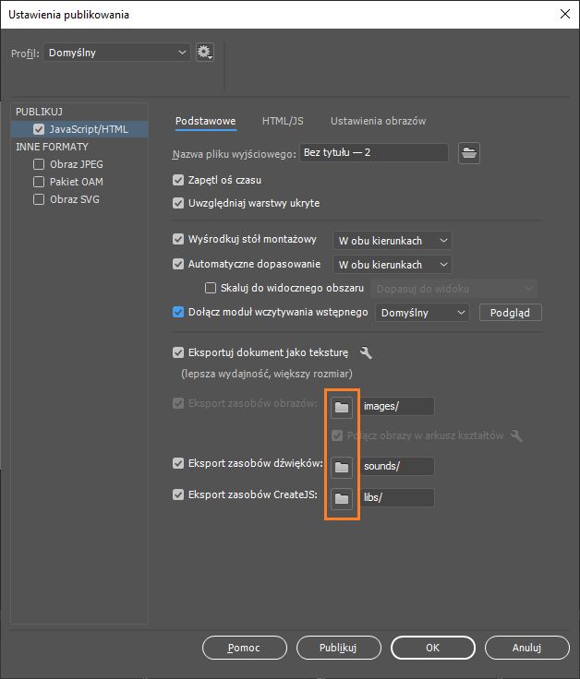The width and height of the screenshot is (580, 679).
Task: Browse folder for CreateJS libs path
Action: (342, 498)
